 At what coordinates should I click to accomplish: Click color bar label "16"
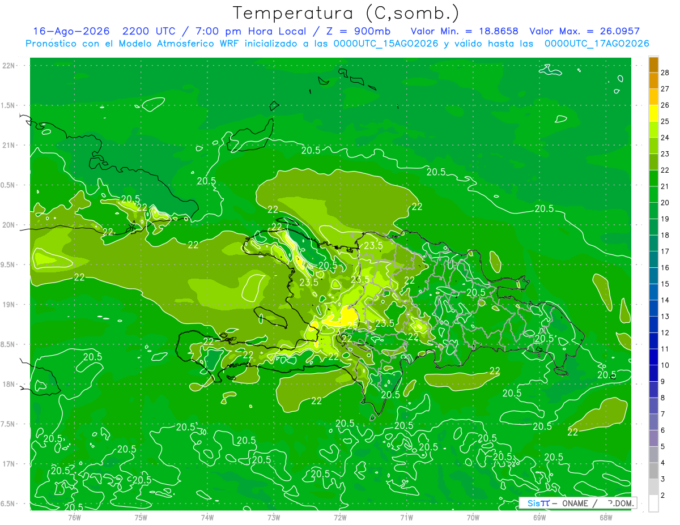click(665, 267)
